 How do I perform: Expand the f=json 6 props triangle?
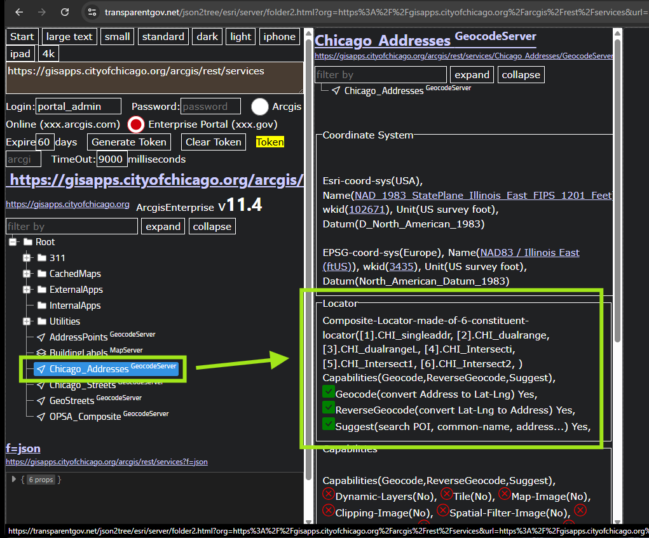[x=14, y=480]
